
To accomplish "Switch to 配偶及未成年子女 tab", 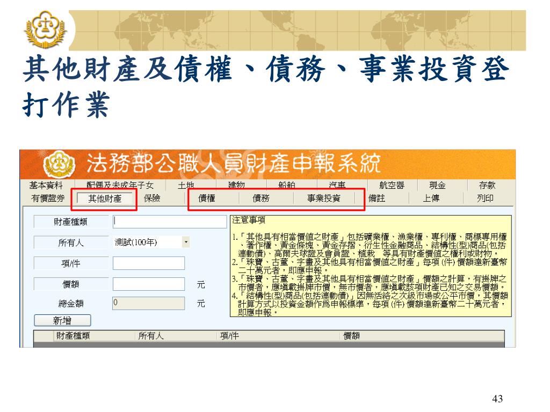I will (x=120, y=185).
